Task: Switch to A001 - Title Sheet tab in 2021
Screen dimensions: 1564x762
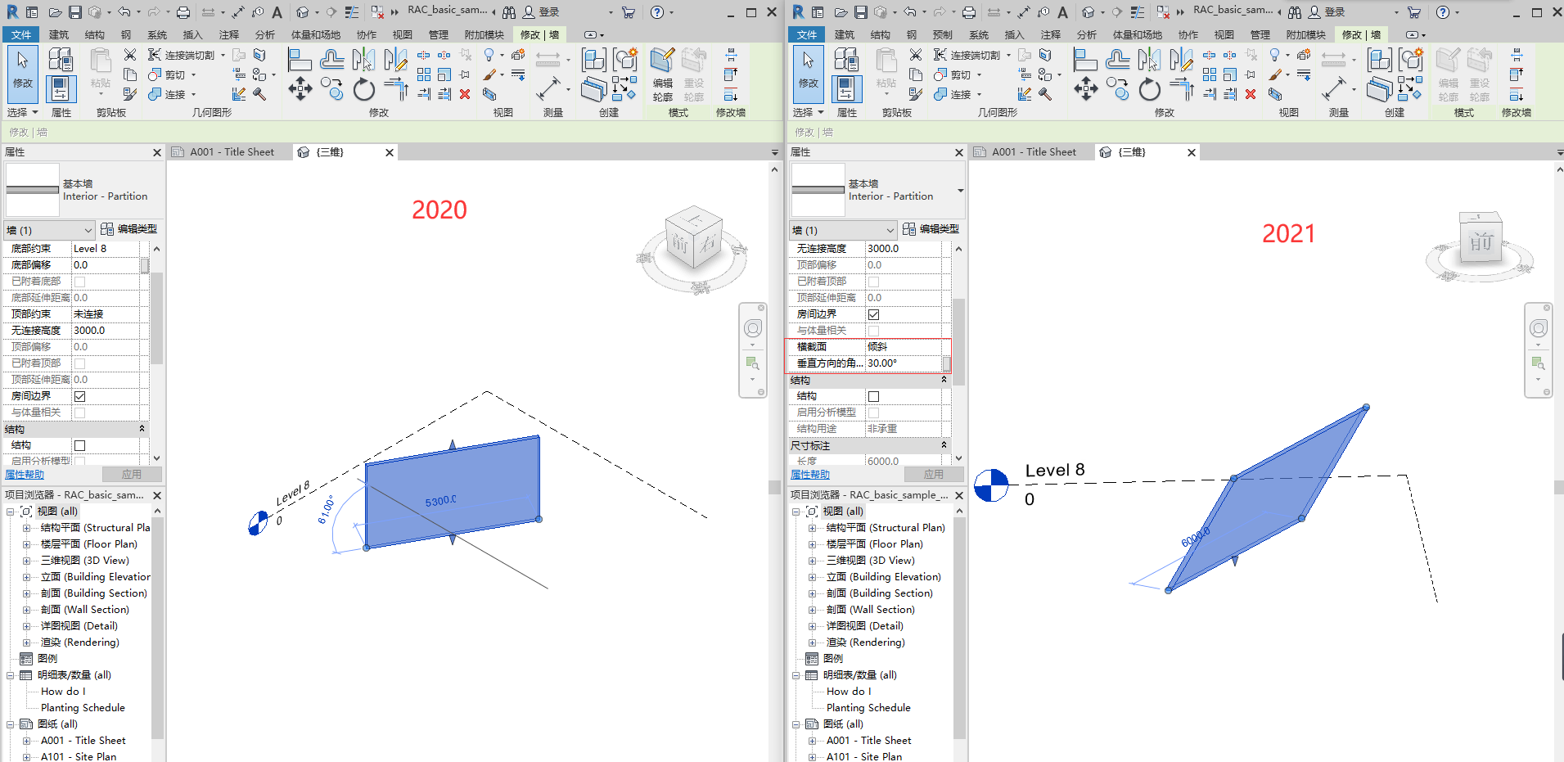Action: point(1034,152)
